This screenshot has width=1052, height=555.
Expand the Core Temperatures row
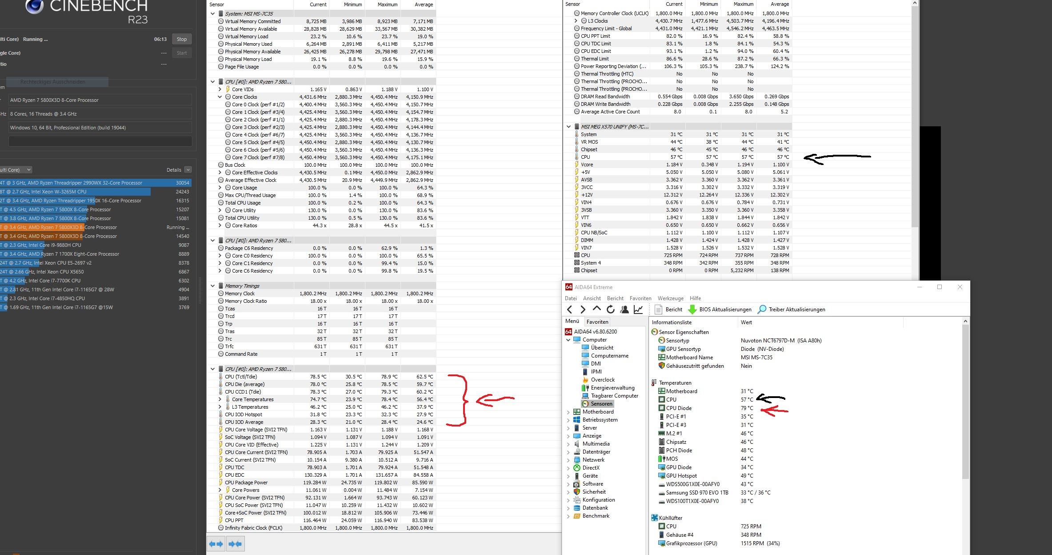pyautogui.click(x=220, y=399)
